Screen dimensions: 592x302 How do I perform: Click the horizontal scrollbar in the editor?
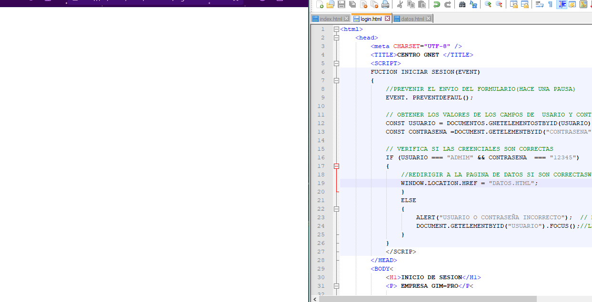[x=428, y=299]
